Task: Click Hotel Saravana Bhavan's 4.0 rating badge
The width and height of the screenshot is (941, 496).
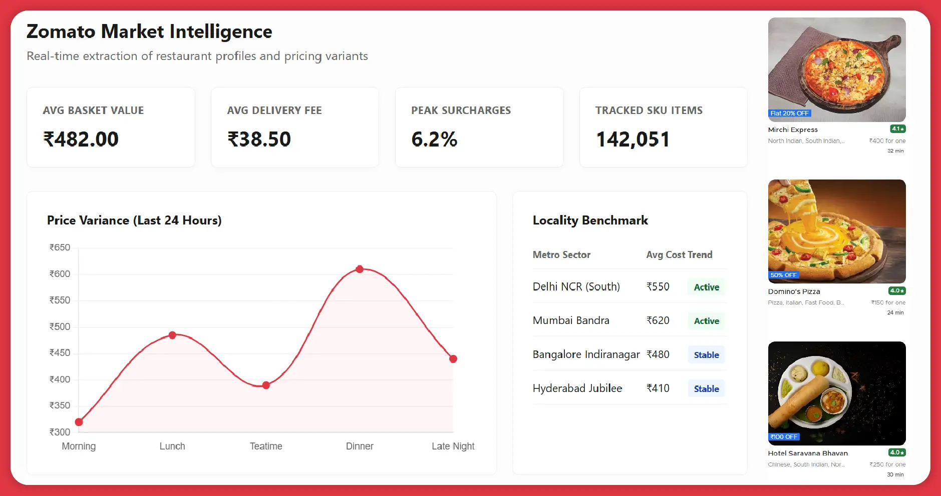Action: click(896, 452)
